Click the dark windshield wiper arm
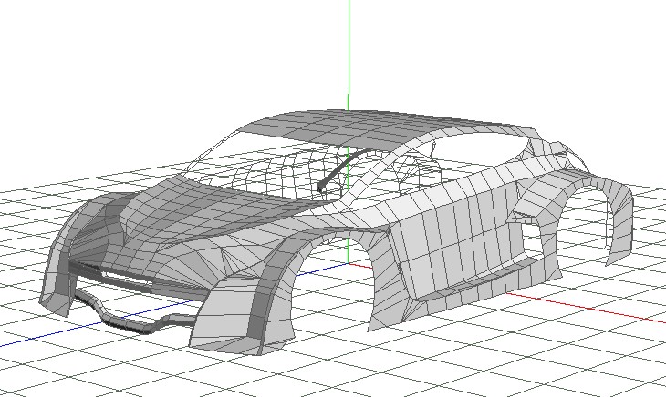Image resolution: width=666 pixels, height=397 pixels. coord(339,169)
